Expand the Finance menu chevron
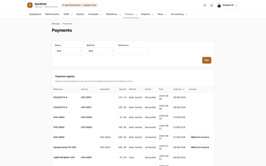This screenshot has width=266, height=166. (x=136, y=15)
